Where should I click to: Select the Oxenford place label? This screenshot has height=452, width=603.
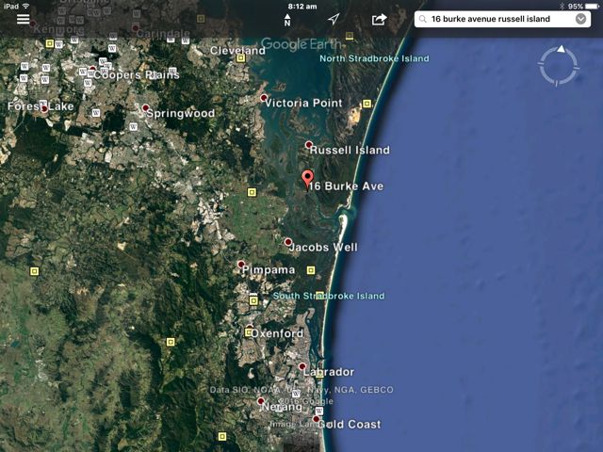pos(278,333)
